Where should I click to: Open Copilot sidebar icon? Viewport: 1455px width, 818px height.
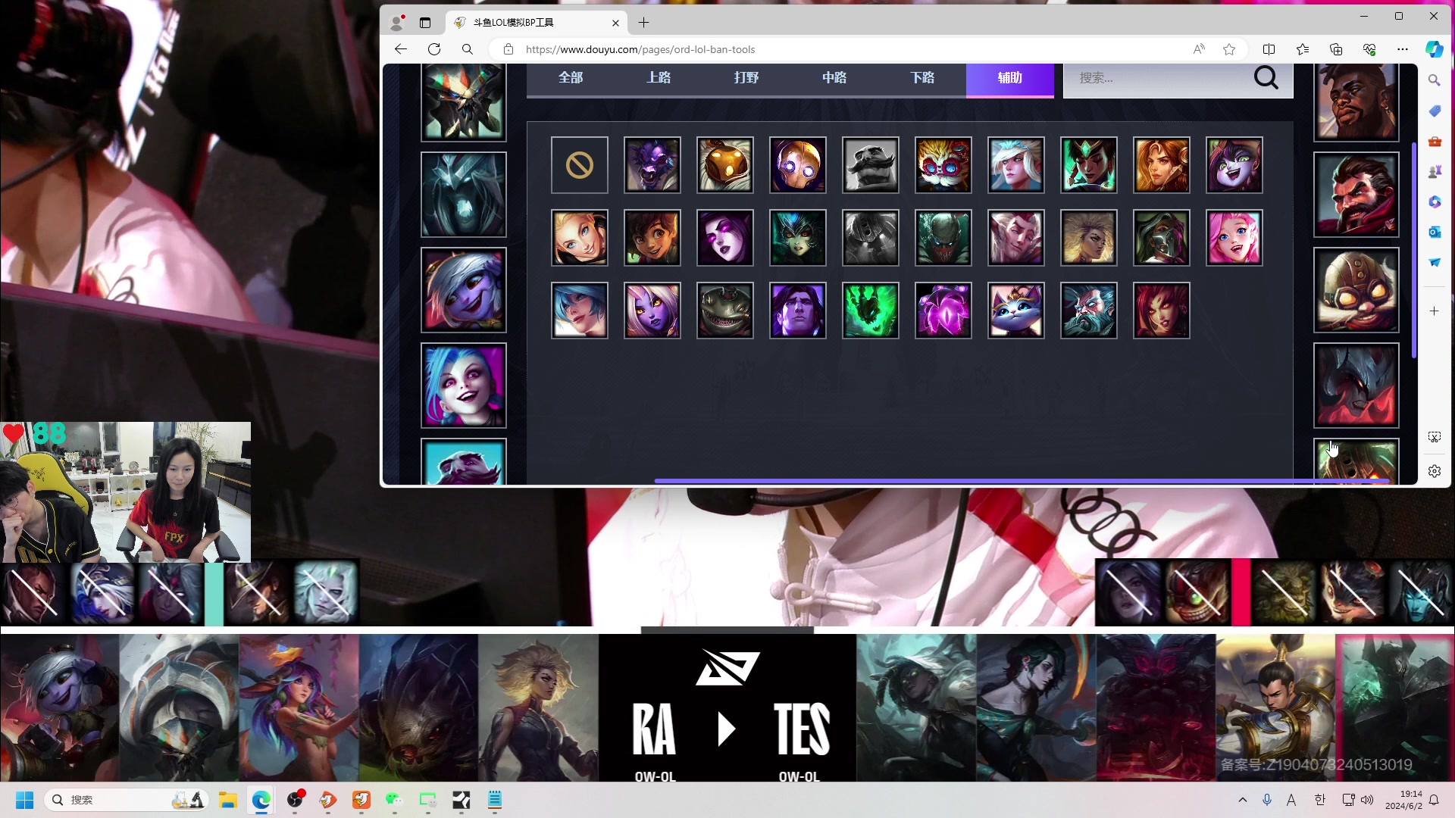(1435, 49)
